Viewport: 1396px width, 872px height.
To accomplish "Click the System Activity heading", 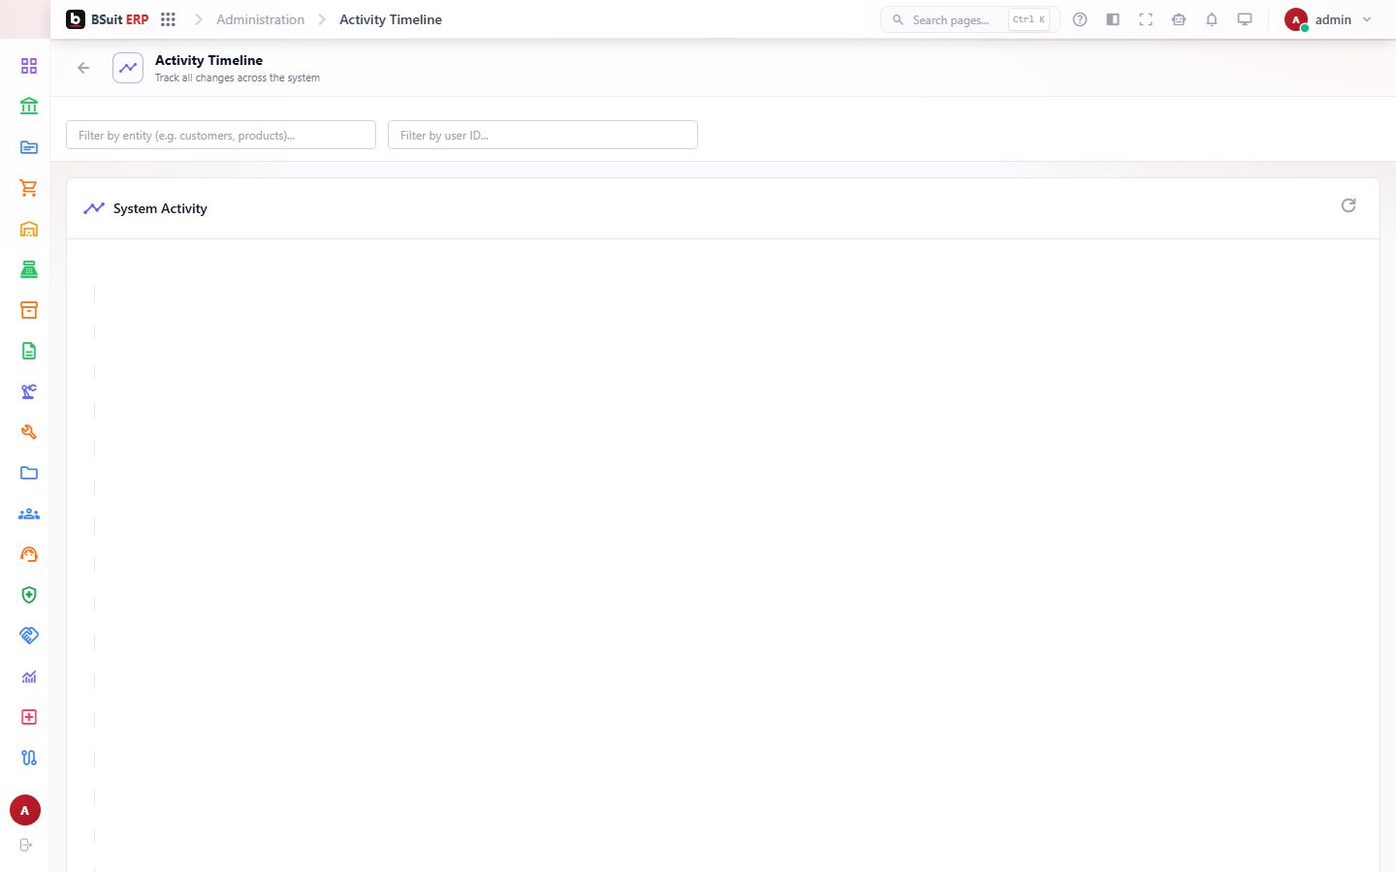I will pyautogui.click(x=160, y=208).
